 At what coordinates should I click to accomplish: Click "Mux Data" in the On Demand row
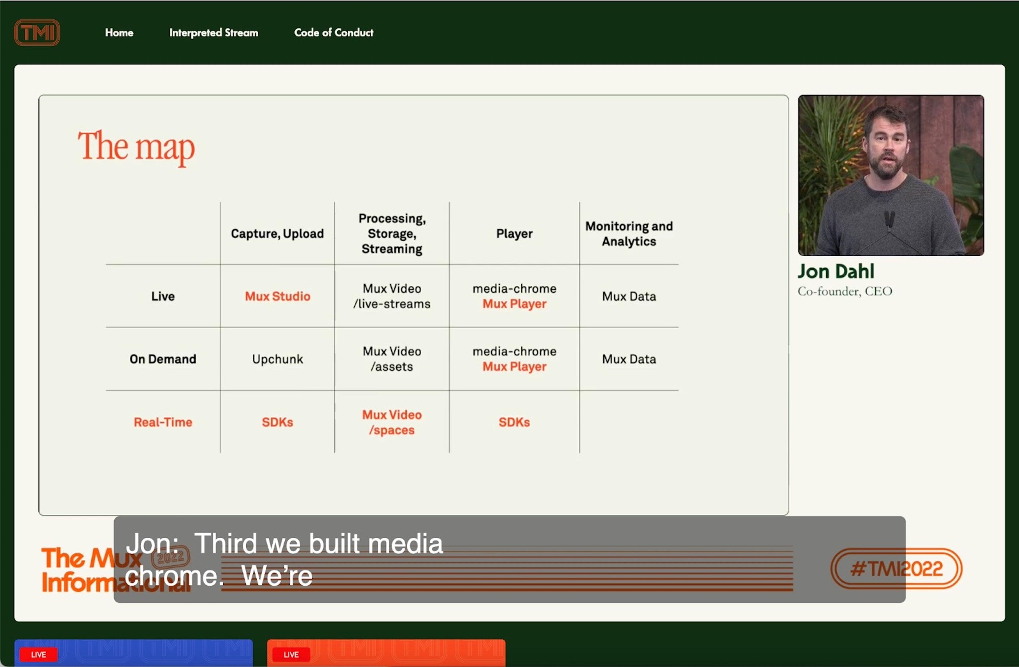point(629,359)
